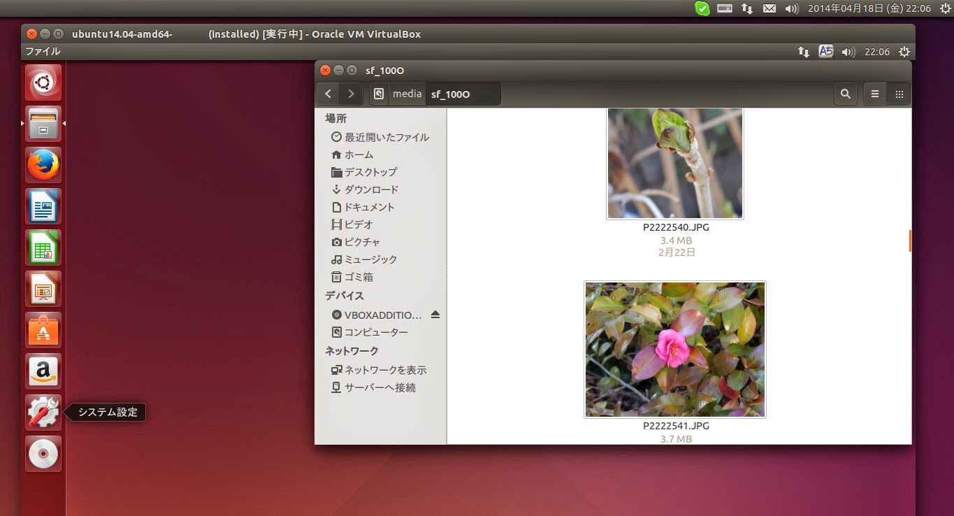The width and height of the screenshot is (954, 516).
Task: Open the ファイル menu
Action: point(43,52)
